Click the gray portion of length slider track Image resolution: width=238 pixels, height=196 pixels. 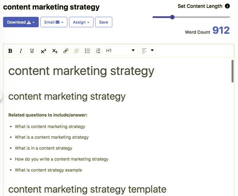202,17
